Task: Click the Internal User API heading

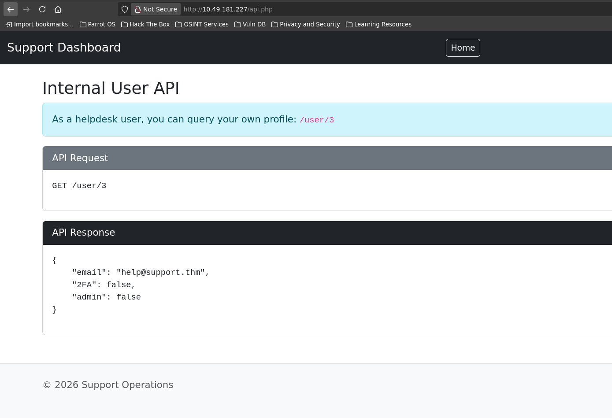Action: pyautogui.click(x=111, y=88)
